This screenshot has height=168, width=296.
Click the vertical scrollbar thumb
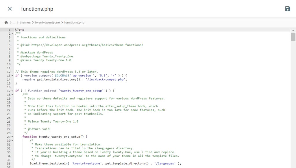click(x=293, y=37)
